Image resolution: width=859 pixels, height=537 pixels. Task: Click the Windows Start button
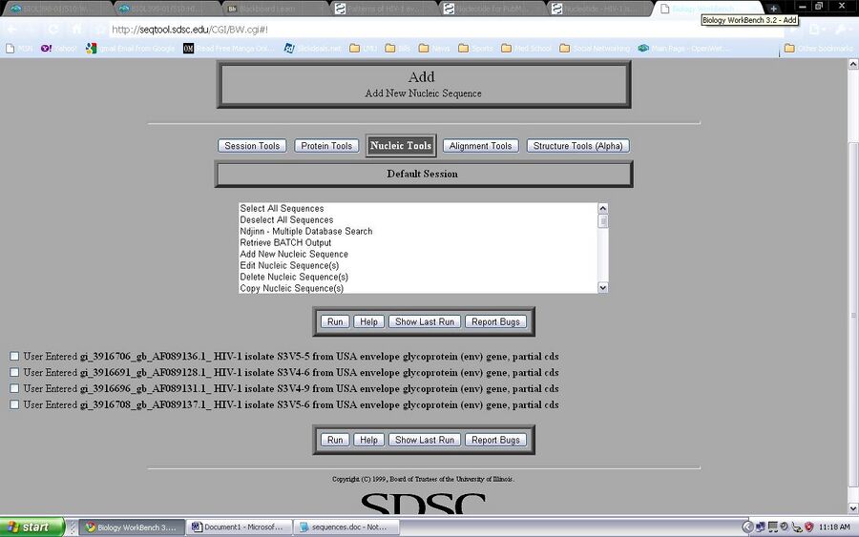(x=31, y=527)
